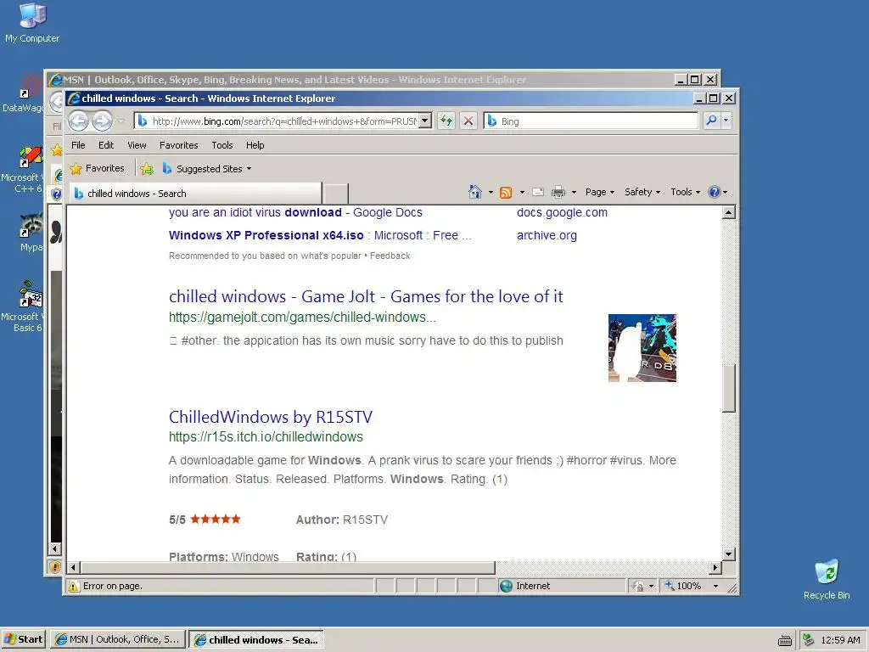
Task: Switch to MSN window taskbar button
Action: point(117,639)
